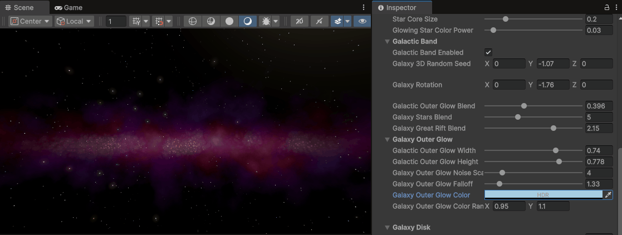Click the Galaxy Outer Glow Color HDR swatch
622x235 pixels.
[x=543, y=195]
